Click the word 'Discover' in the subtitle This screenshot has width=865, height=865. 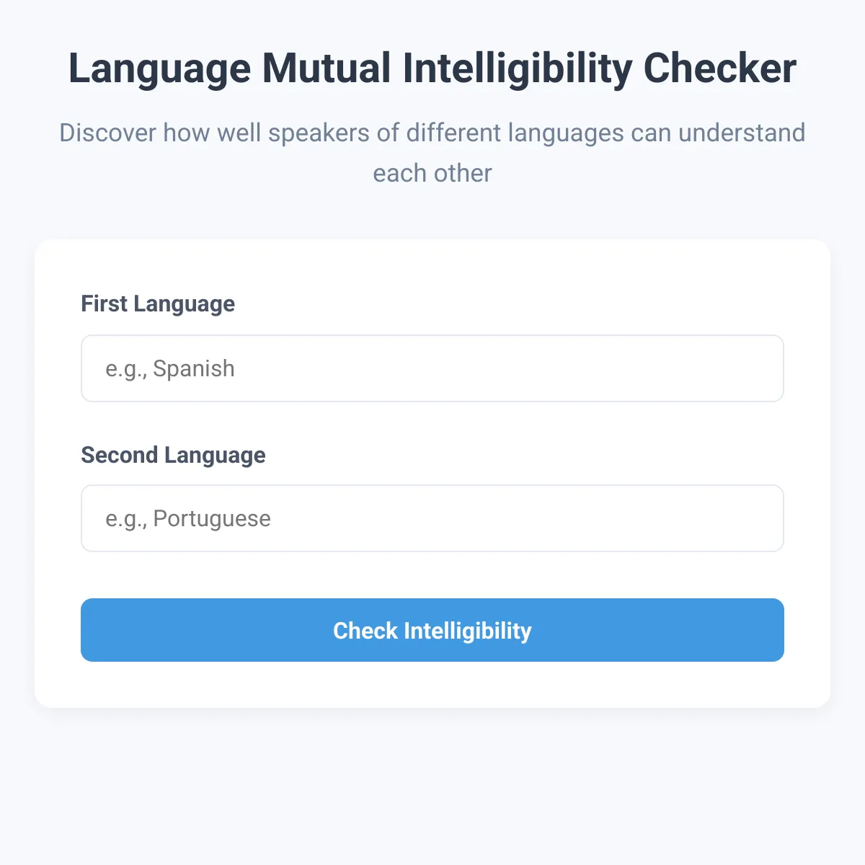click(108, 133)
